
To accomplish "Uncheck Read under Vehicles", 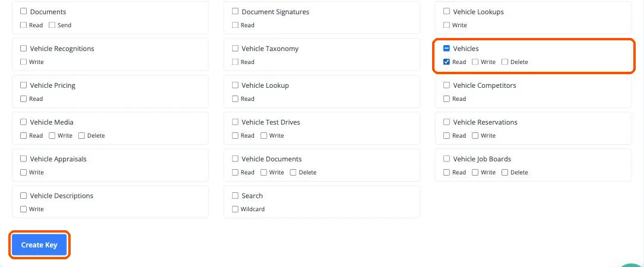I will pyautogui.click(x=446, y=62).
